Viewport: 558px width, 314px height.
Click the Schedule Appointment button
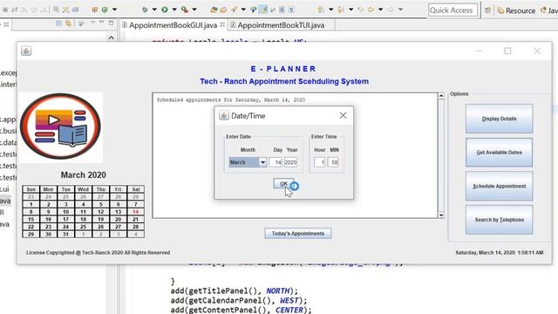(x=499, y=186)
